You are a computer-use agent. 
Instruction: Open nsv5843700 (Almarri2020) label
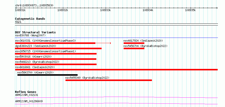(35, 72)
